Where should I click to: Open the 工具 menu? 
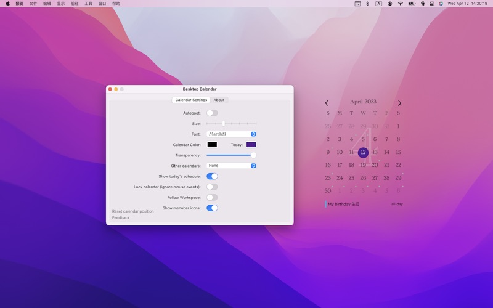[x=88, y=4]
